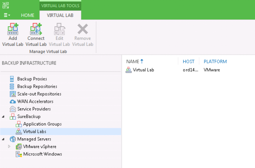Click the Edit Virtual Lab icon
Screen dimensions: 255x168
pos(59,29)
